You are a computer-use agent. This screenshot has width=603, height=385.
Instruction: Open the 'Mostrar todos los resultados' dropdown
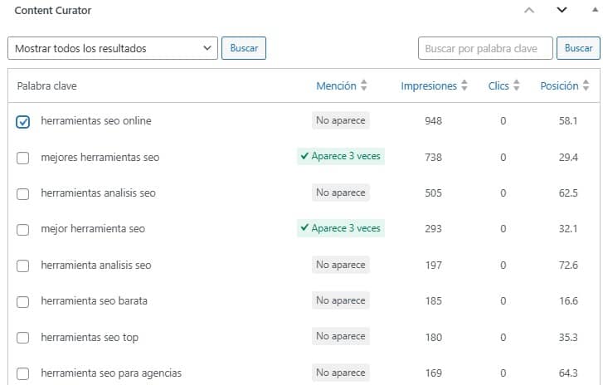(x=113, y=48)
